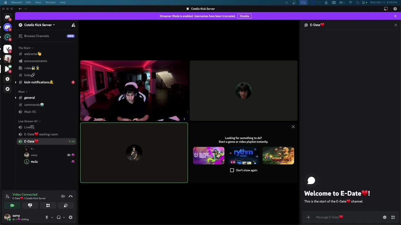Open apps button in chat box
This screenshot has width=401, height=225.
[393, 217]
